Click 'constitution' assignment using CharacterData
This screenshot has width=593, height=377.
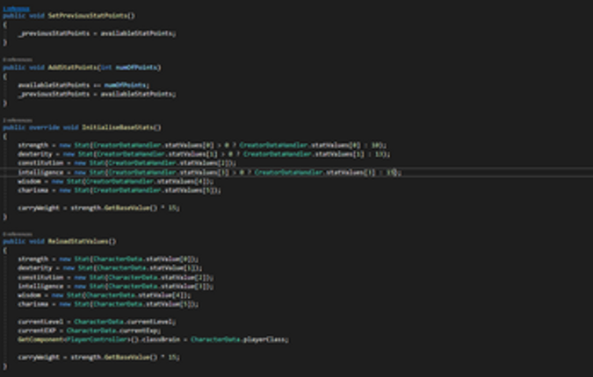coord(116,277)
